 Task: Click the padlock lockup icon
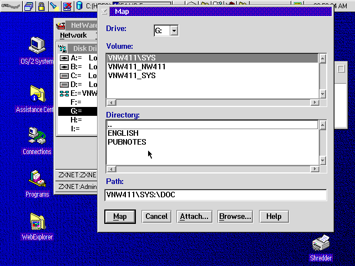(x=41, y=6)
